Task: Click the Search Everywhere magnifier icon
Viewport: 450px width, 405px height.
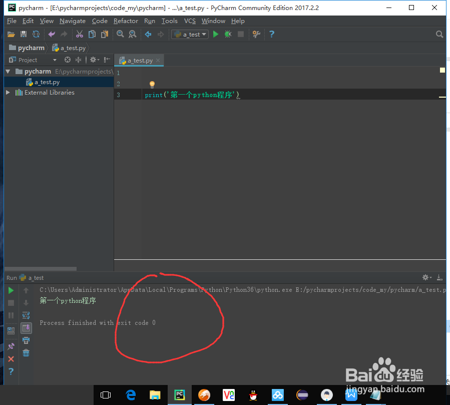Action: [x=439, y=35]
